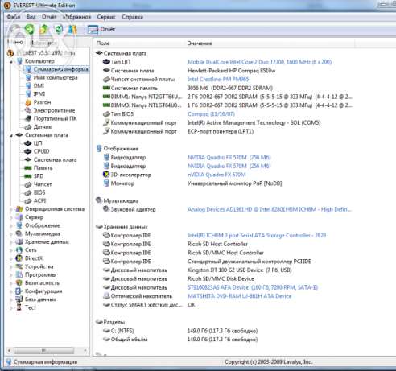Open the Избранное menu
The width and height of the screenshot is (396, 371).
76,17
